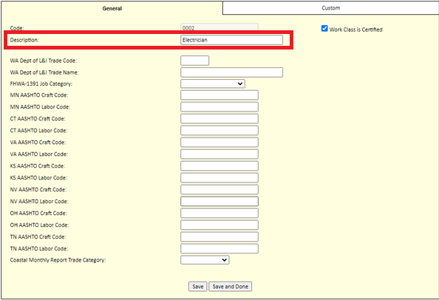The width and height of the screenshot is (439, 300).
Task: Click the Save and Done button
Action: 230,287
